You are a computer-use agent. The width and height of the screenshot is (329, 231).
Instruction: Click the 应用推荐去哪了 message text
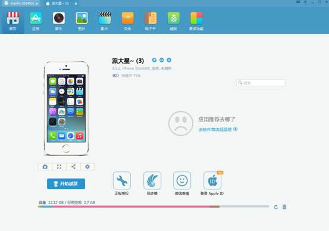[x=217, y=120]
